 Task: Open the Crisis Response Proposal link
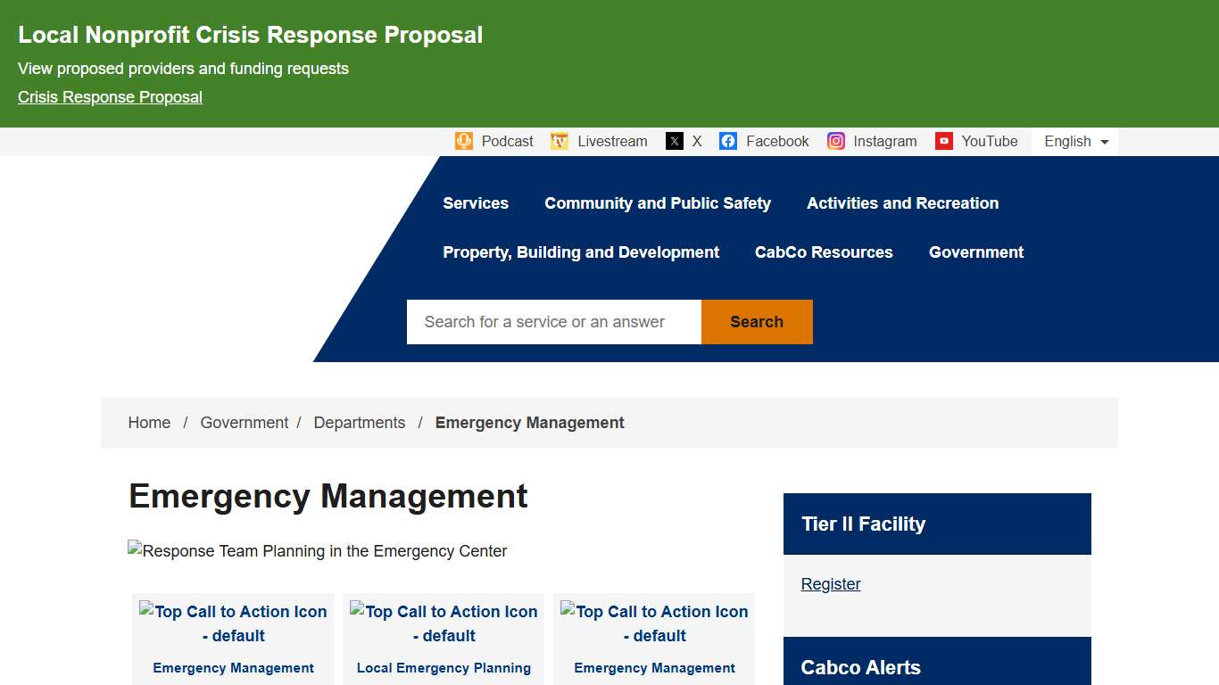click(110, 96)
